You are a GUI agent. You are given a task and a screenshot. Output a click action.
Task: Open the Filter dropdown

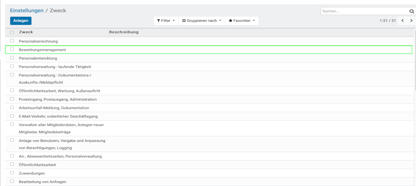pos(166,21)
